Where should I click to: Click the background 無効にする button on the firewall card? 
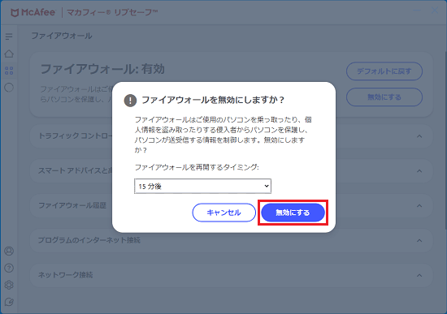384,97
